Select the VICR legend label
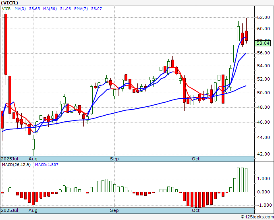Viewport: 274px width, 220px height. pyautogui.click(x=6, y=9)
